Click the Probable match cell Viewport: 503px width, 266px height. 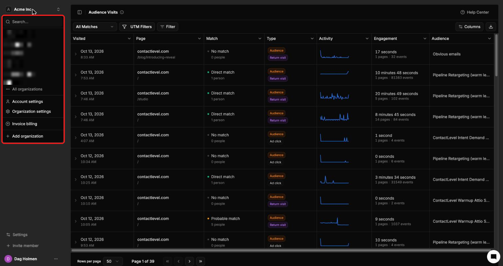[234, 221]
